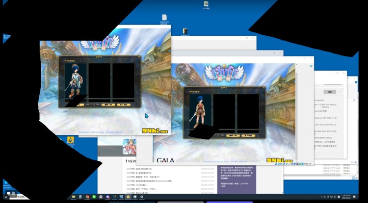This screenshot has width=368, height=203.
Task: Select the middle empty character slot in right Flyff window
Action: 224,112
